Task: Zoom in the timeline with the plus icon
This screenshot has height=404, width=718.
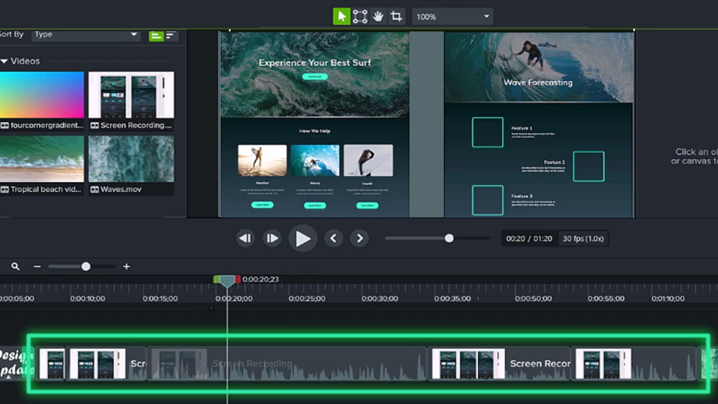Action: coord(126,267)
